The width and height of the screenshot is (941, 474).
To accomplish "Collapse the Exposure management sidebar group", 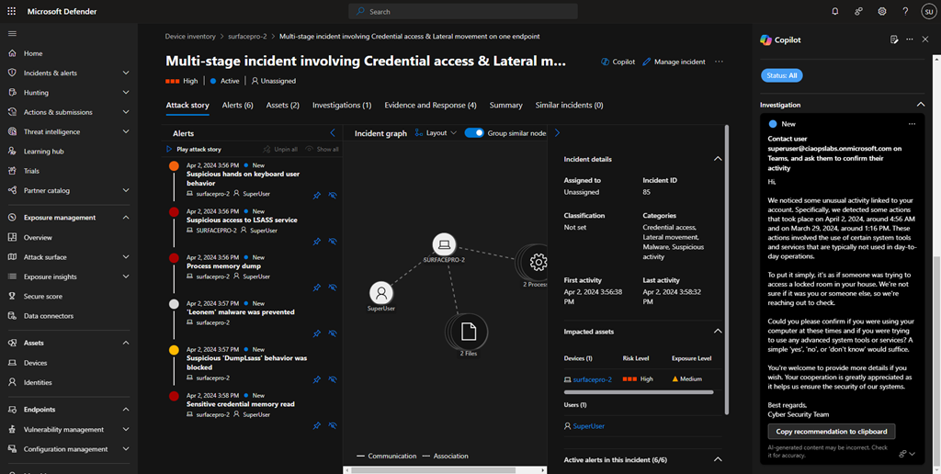I will click(x=125, y=218).
